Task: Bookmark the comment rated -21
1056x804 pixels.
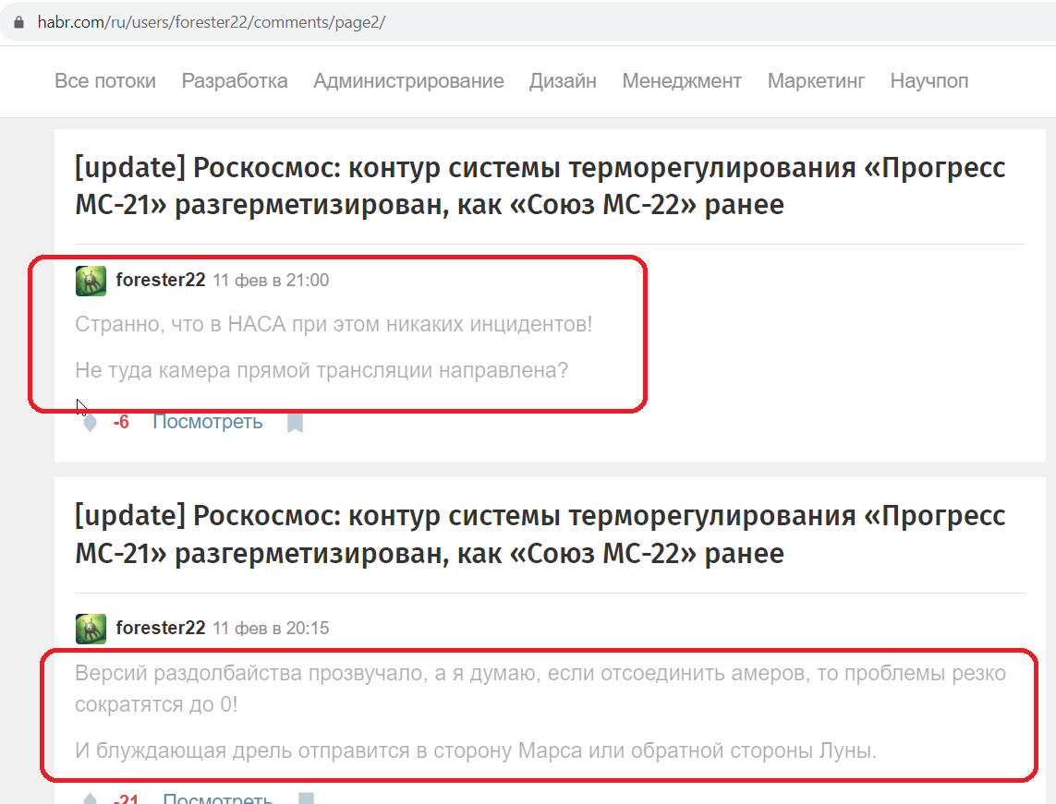Action: click(x=307, y=798)
